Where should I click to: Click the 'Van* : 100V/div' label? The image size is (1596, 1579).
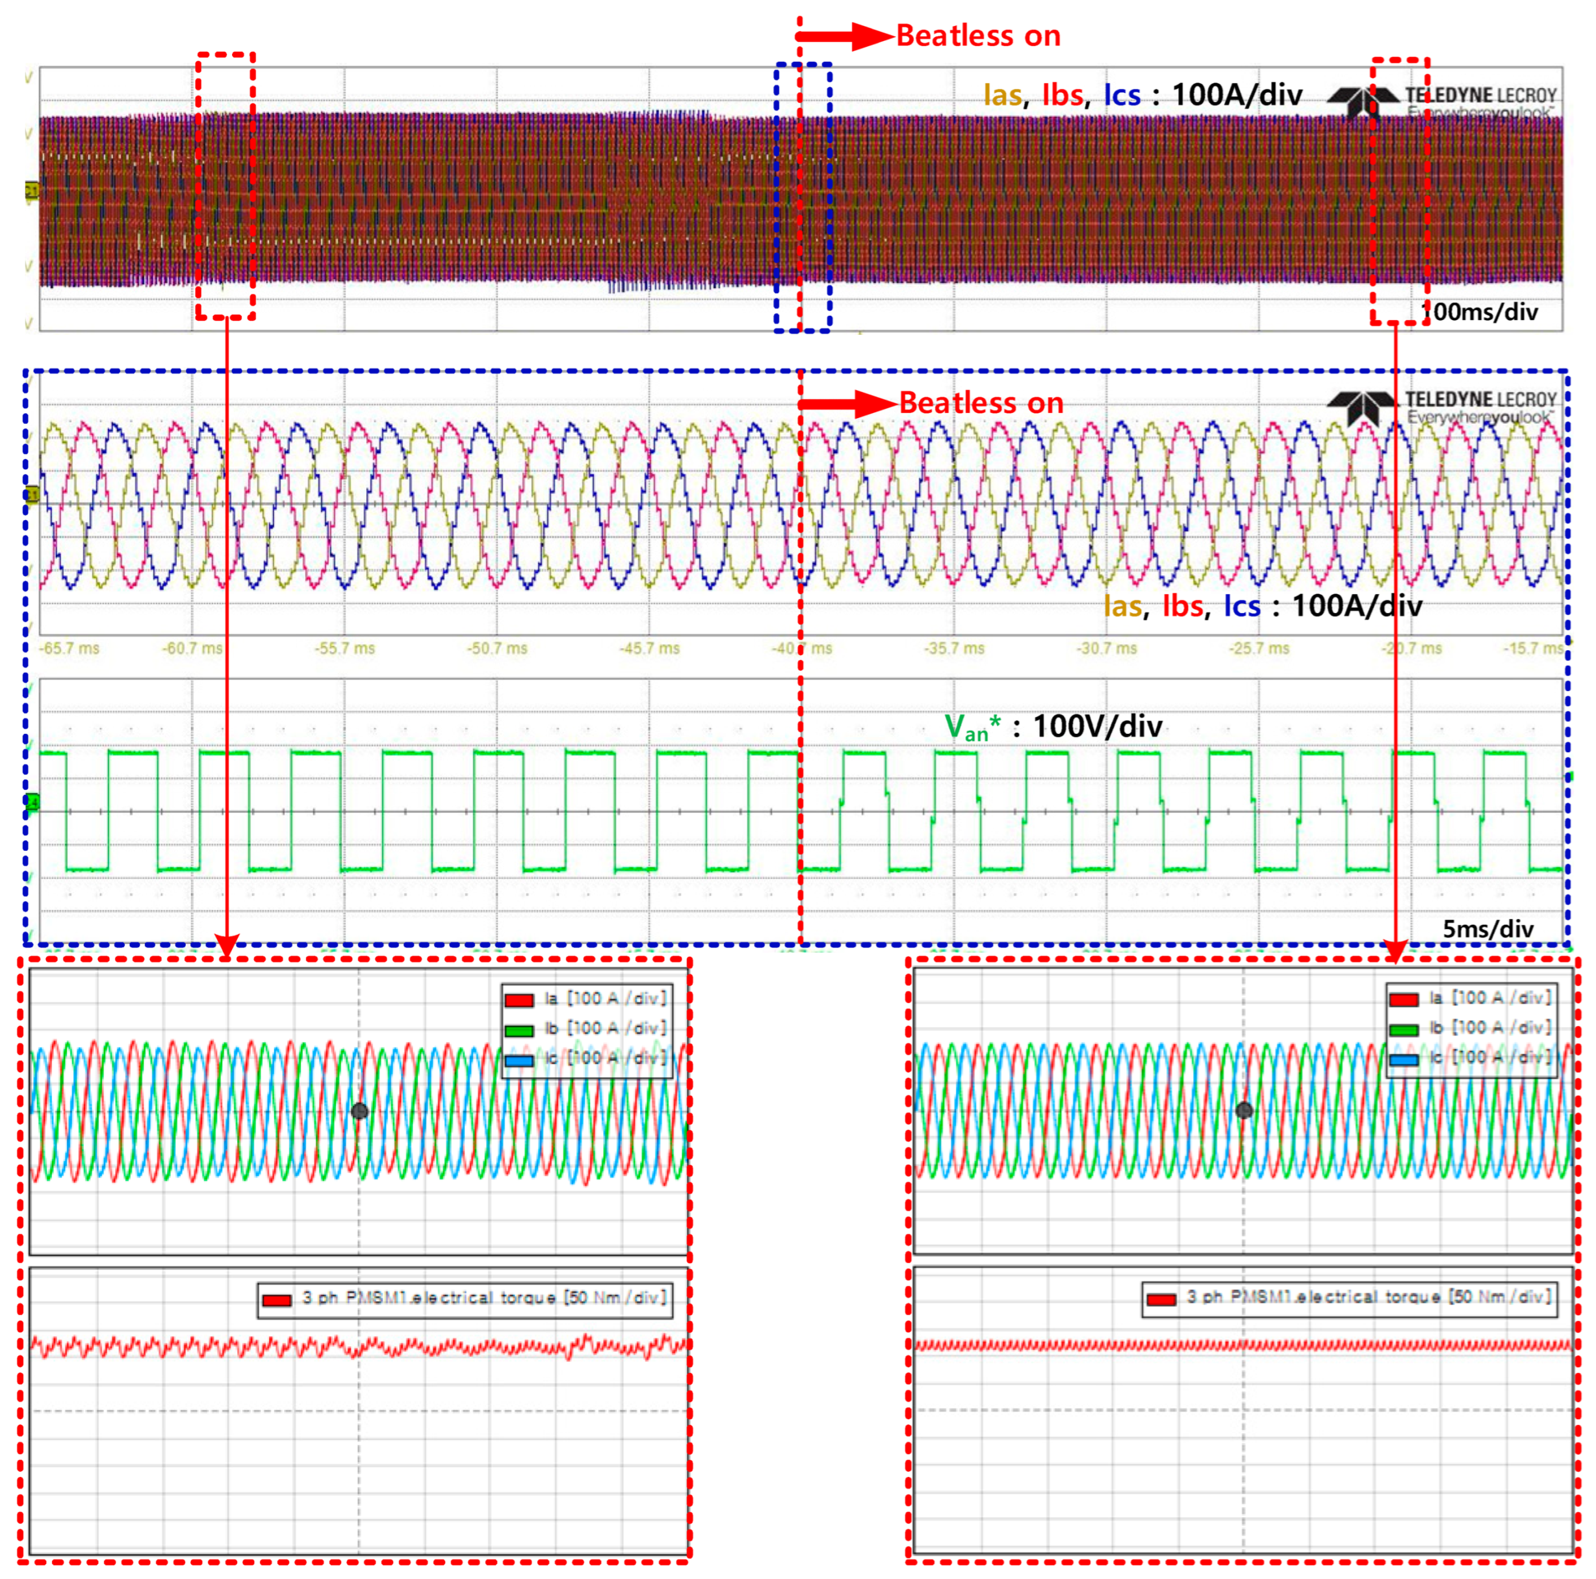(x=1053, y=726)
